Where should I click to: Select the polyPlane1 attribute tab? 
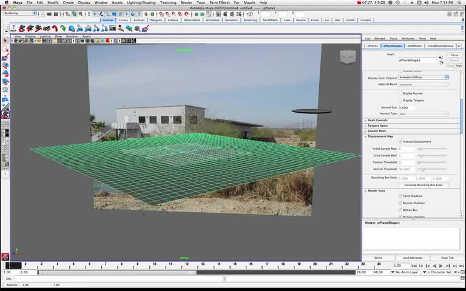pos(414,46)
